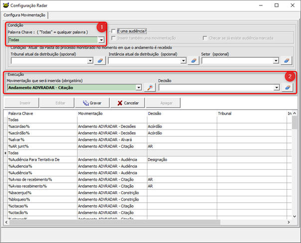Click the Apagar button

click(x=163, y=103)
